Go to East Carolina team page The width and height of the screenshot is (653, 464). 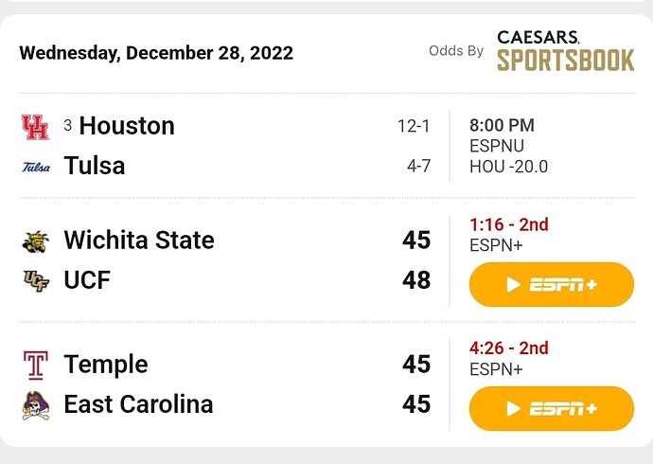click(138, 404)
